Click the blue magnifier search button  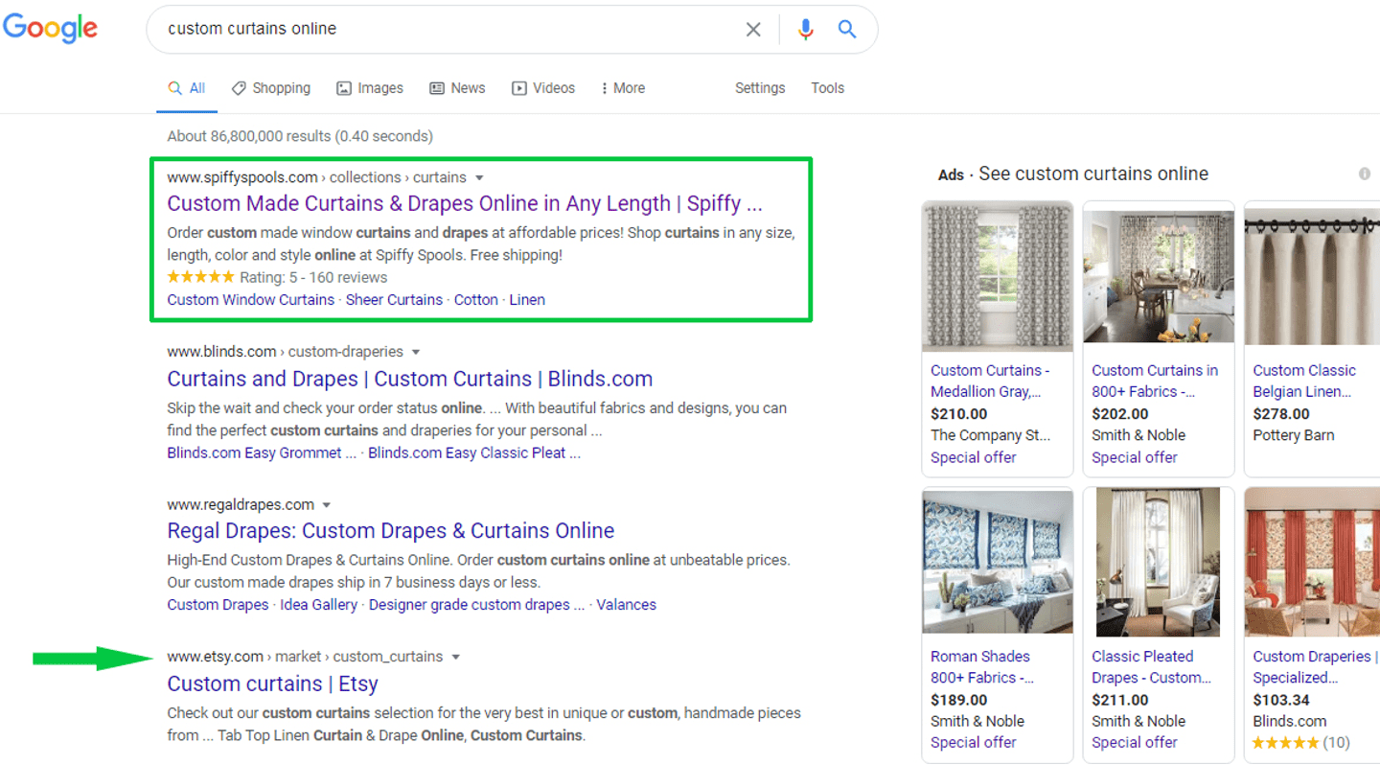(x=847, y=30)
